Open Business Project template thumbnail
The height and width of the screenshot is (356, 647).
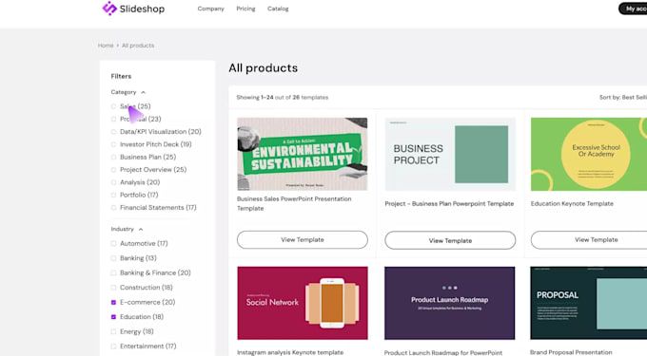[x=450, y=154]
